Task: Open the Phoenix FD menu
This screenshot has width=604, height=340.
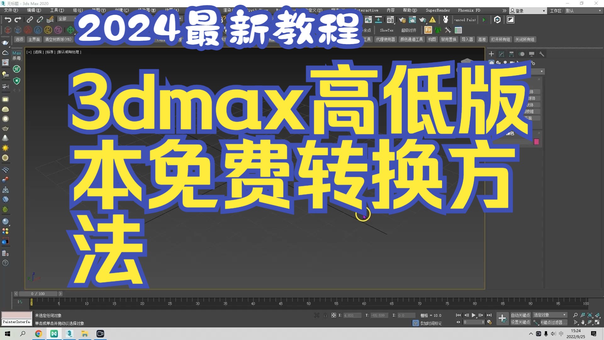Action: (469, 10)
